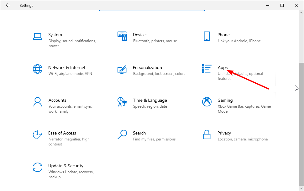Select the Privacy lock icon
The image size is (304, 191).
pos(207,135)
